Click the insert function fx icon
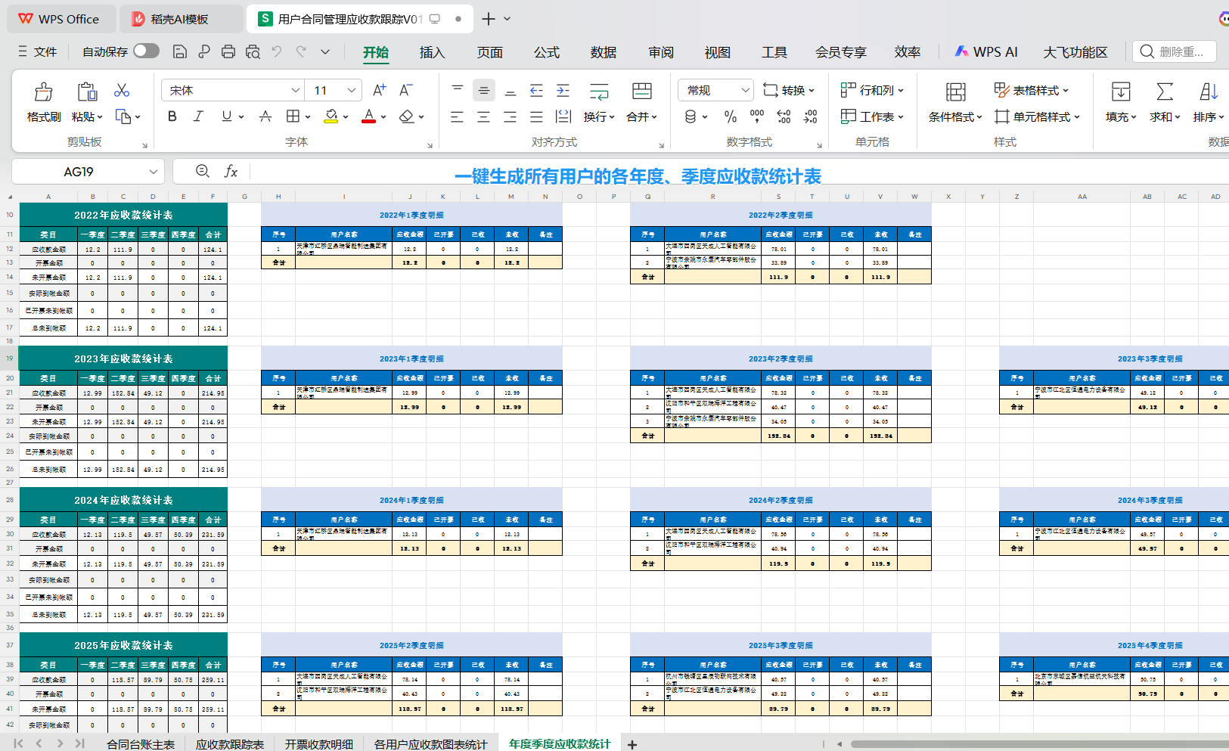 (231, 172)
